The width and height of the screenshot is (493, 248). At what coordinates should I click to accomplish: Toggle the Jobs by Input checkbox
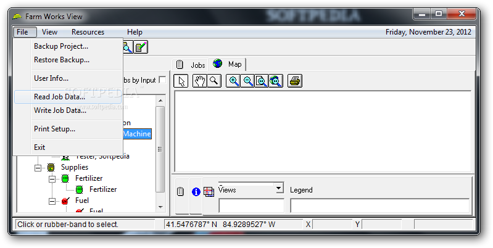pyautogui.click(x=162, y=80)
